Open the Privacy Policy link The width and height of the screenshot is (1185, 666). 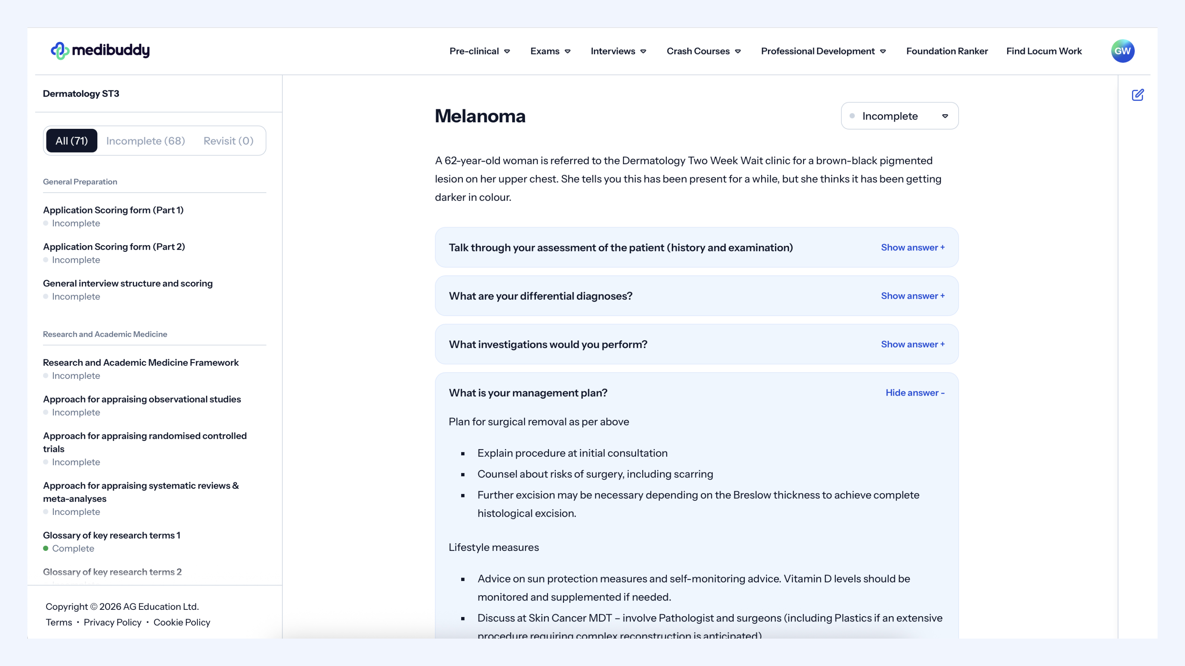(112, 622)
